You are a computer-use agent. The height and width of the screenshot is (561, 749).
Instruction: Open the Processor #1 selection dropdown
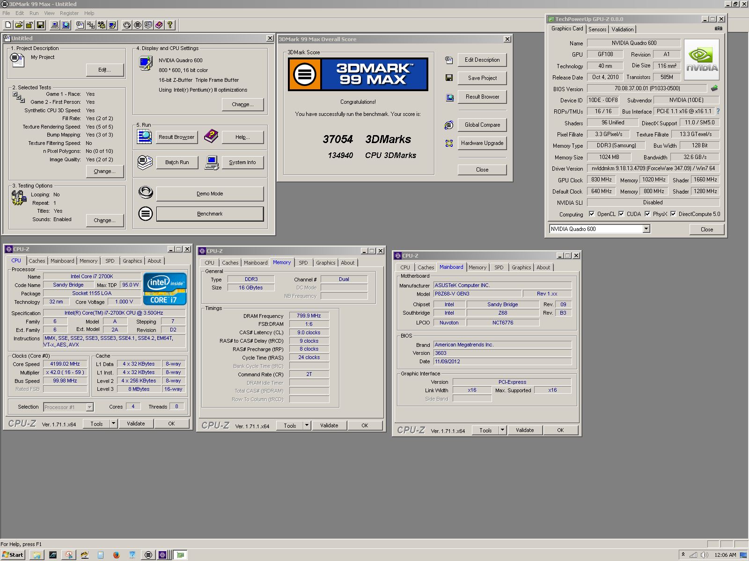click(x=89, y=407)
